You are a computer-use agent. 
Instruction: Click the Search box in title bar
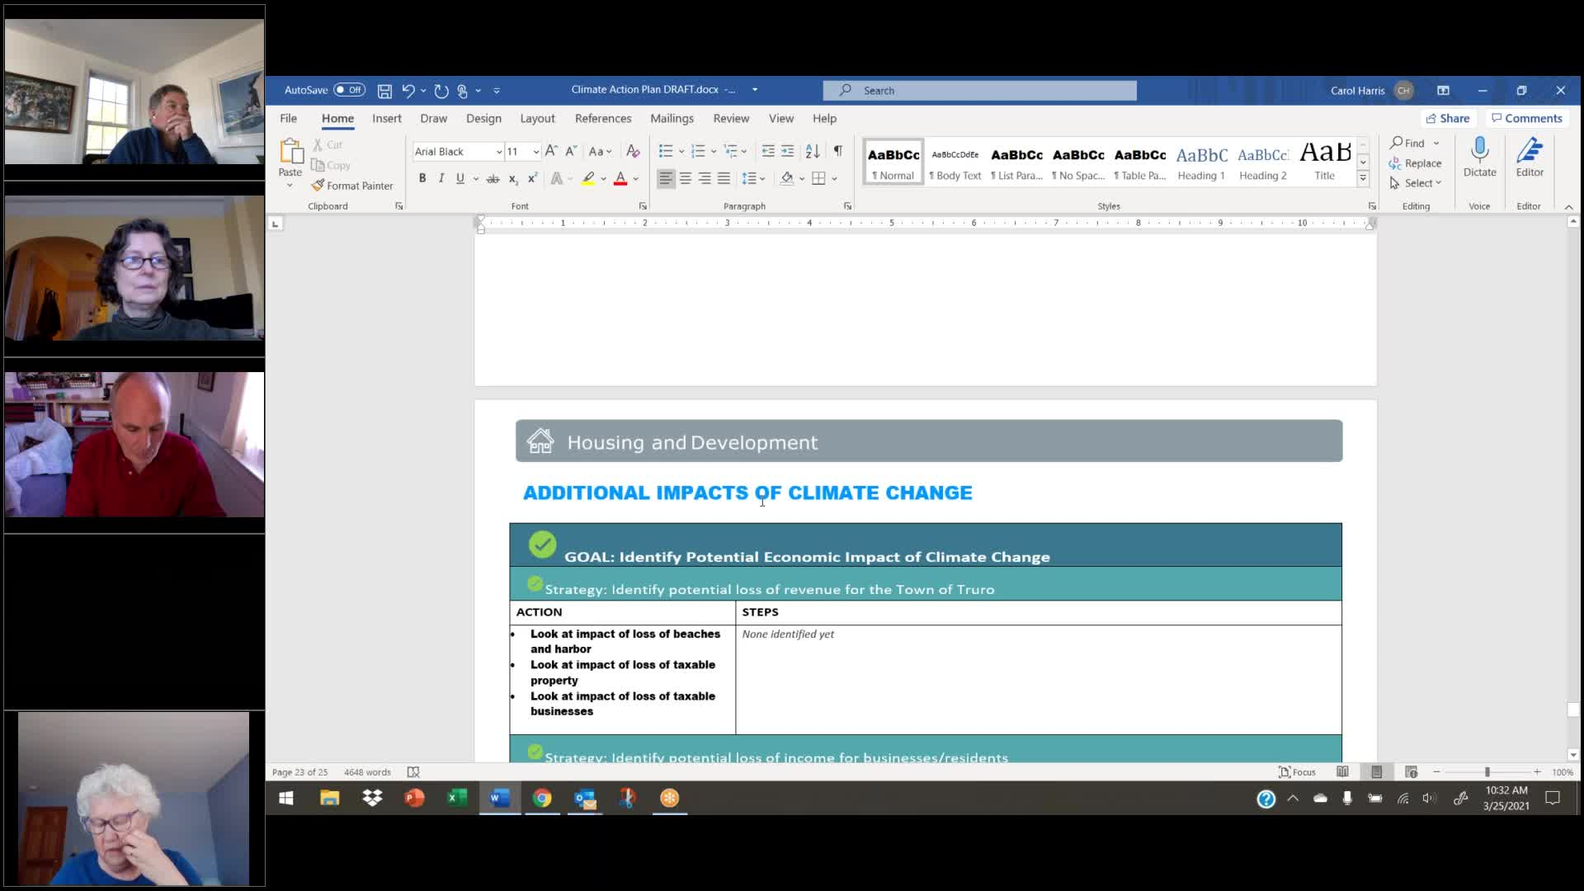pos(979,91)
